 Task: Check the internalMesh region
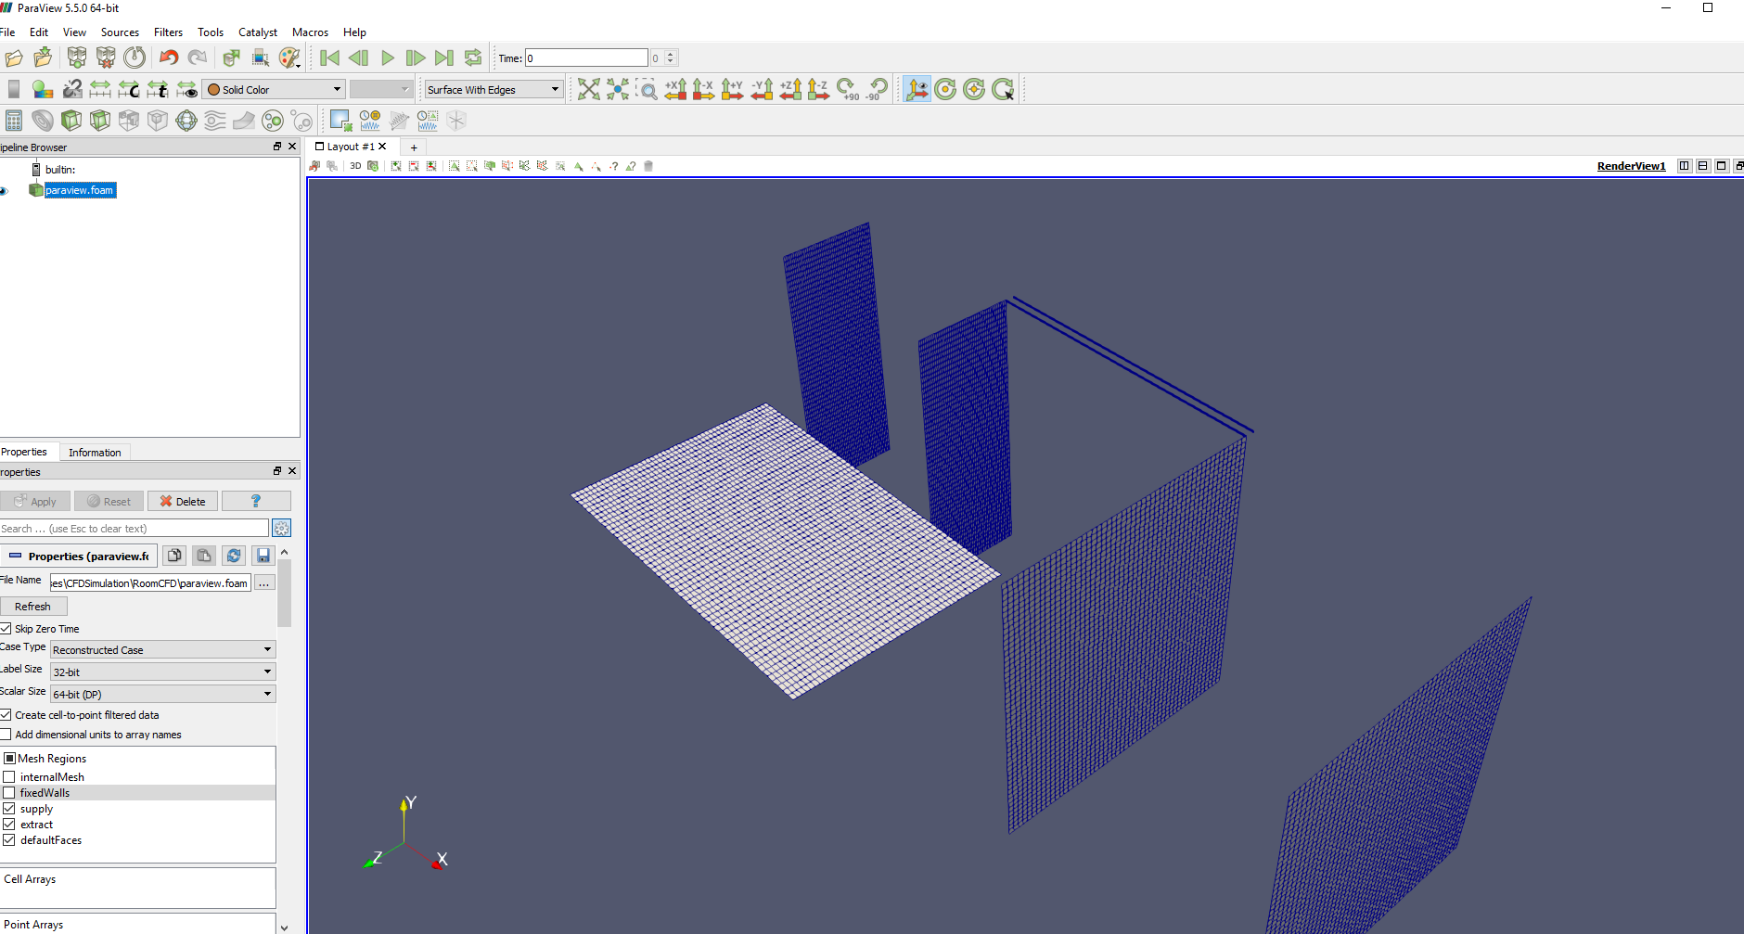pyautogui.click(x=9, y=777)
